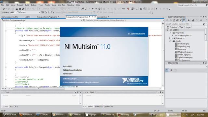The width and height of the screenshot is (208, 117).
Task: Open file using the toolbar open icon
Action: (x=17, y=9)
